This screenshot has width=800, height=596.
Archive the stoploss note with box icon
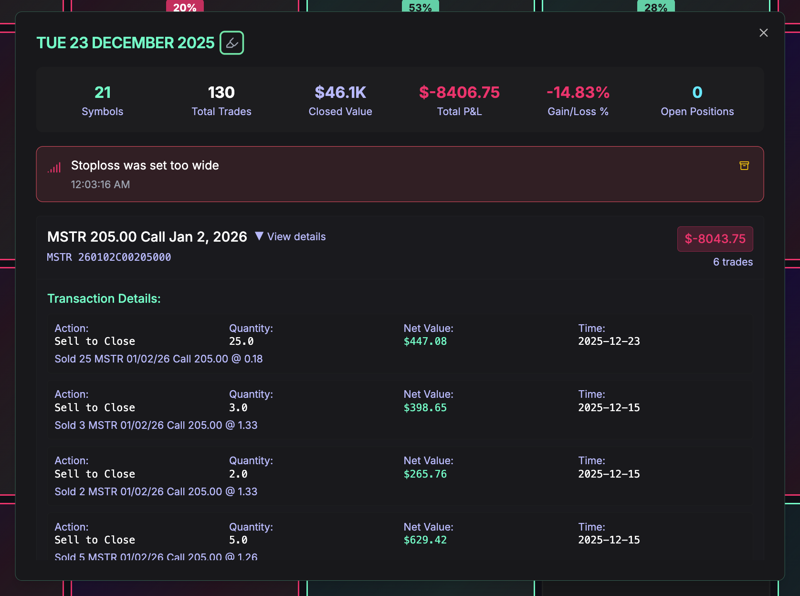(x=744, y=166)
